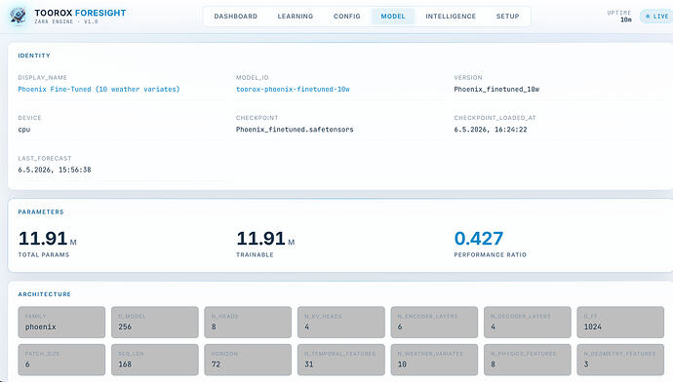Click the HORIZON 72 tile
The height and width of the screenshot is (382, 673).
tap(248, 360)
